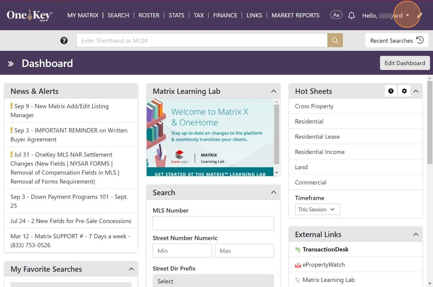Collapse the My Favorite Searches panel
433x287 pixels.
pyautogui.click(x=131, y=269)
